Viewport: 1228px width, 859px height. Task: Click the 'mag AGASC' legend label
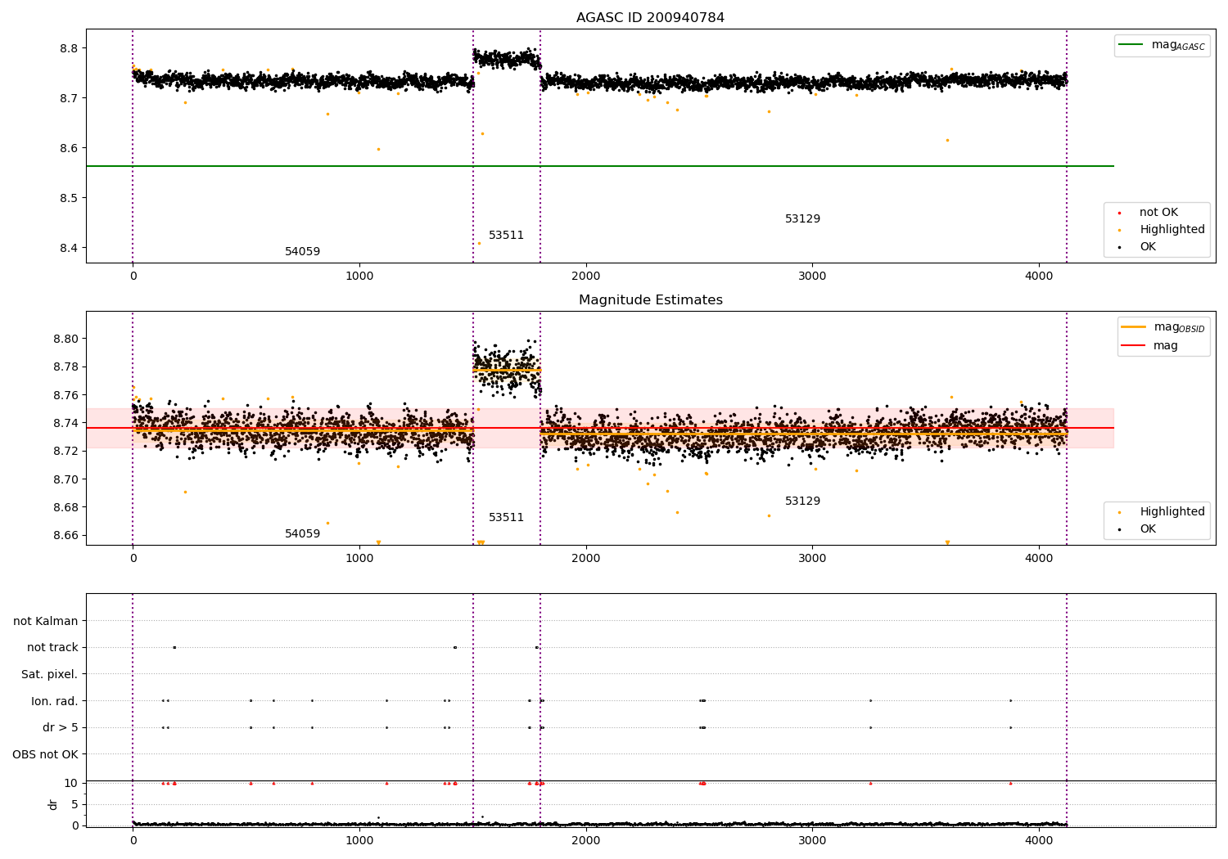coord(1178,45)
